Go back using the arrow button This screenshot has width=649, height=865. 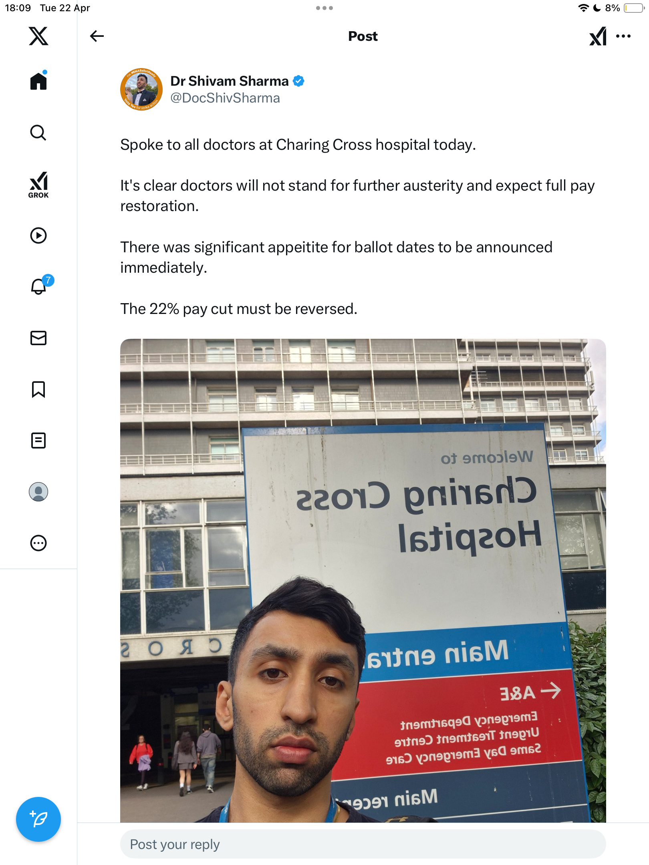pos(97,36)
